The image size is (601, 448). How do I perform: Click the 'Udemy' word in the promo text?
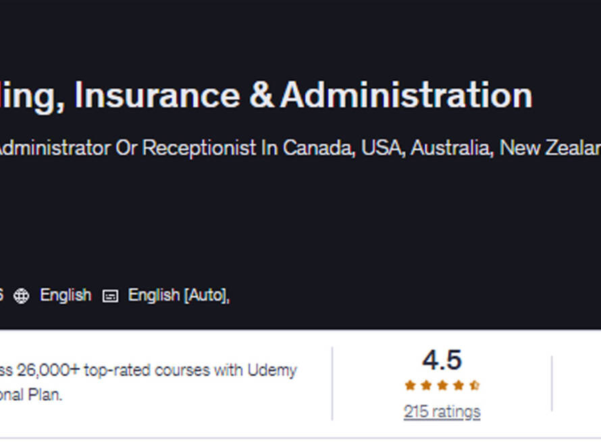(271, 370)
